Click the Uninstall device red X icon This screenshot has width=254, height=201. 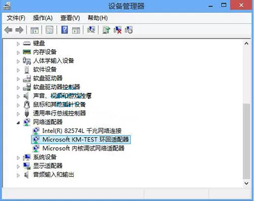coord(117,30)
